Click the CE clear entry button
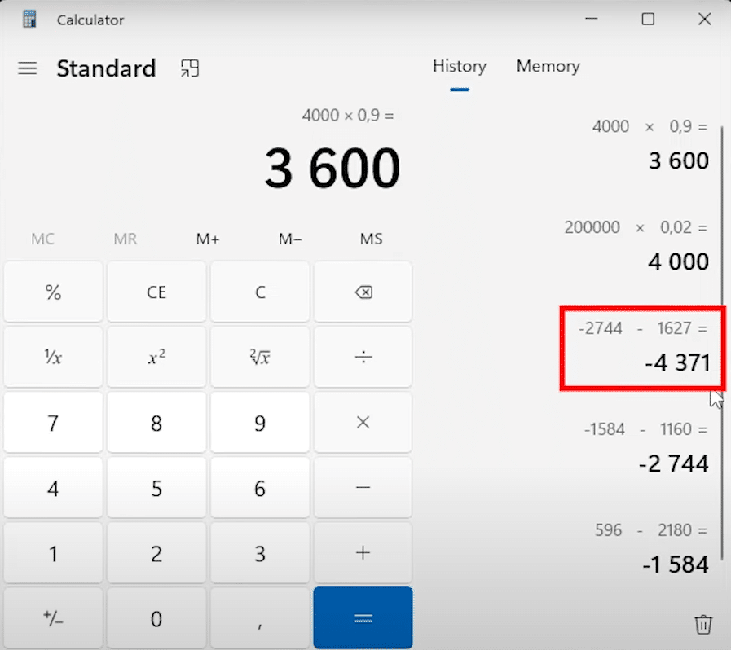Image resolution: width=731 pixels, height=650 pixels. coord(156,292)
